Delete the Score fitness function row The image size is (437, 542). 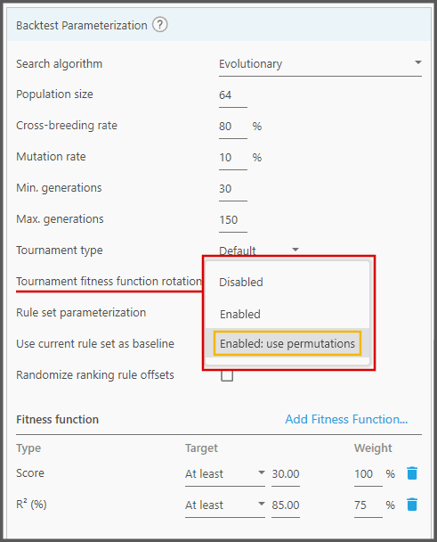(x=412, y=473)
